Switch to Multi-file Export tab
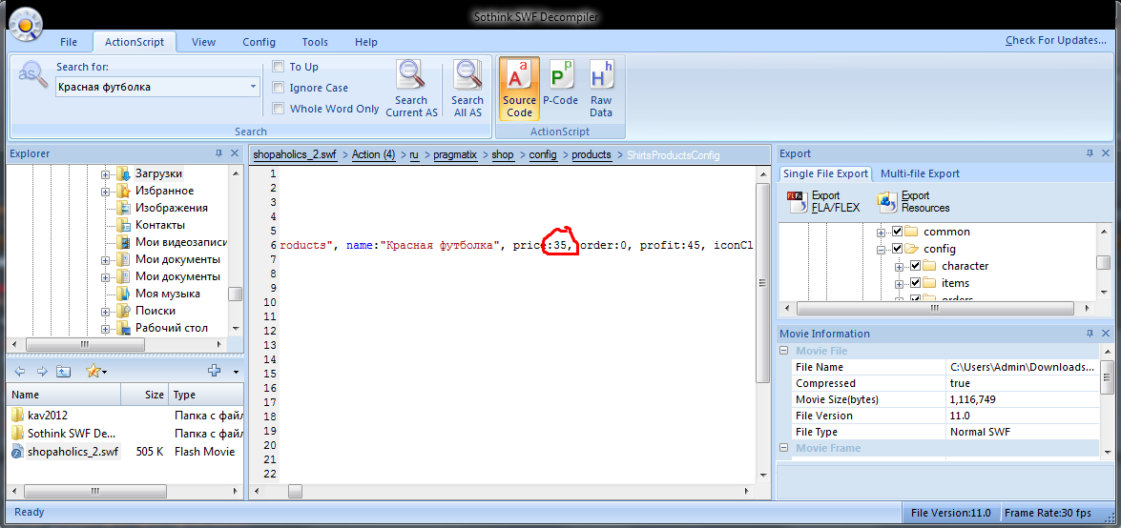 coord(920,173)
